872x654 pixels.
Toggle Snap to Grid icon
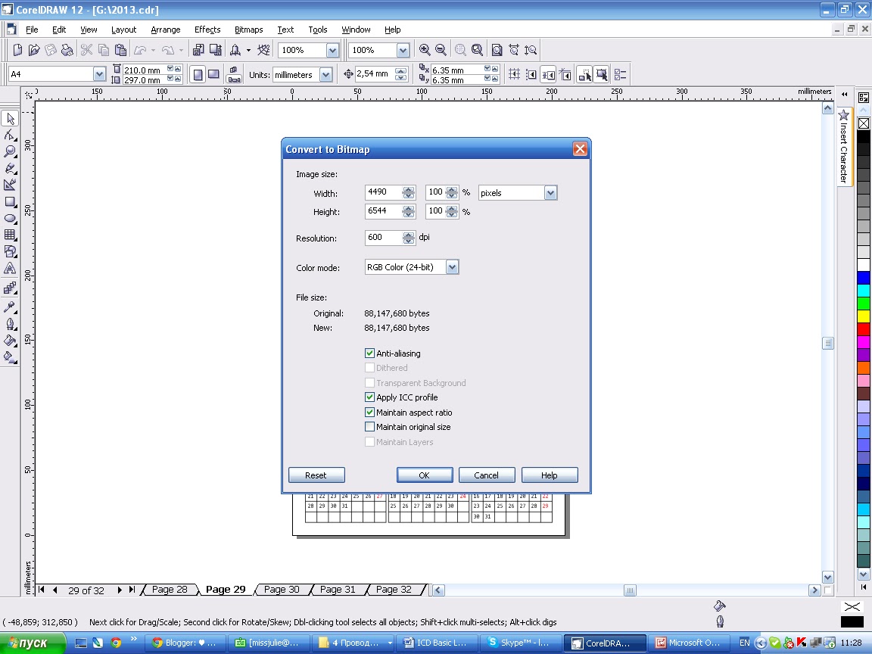515,74
